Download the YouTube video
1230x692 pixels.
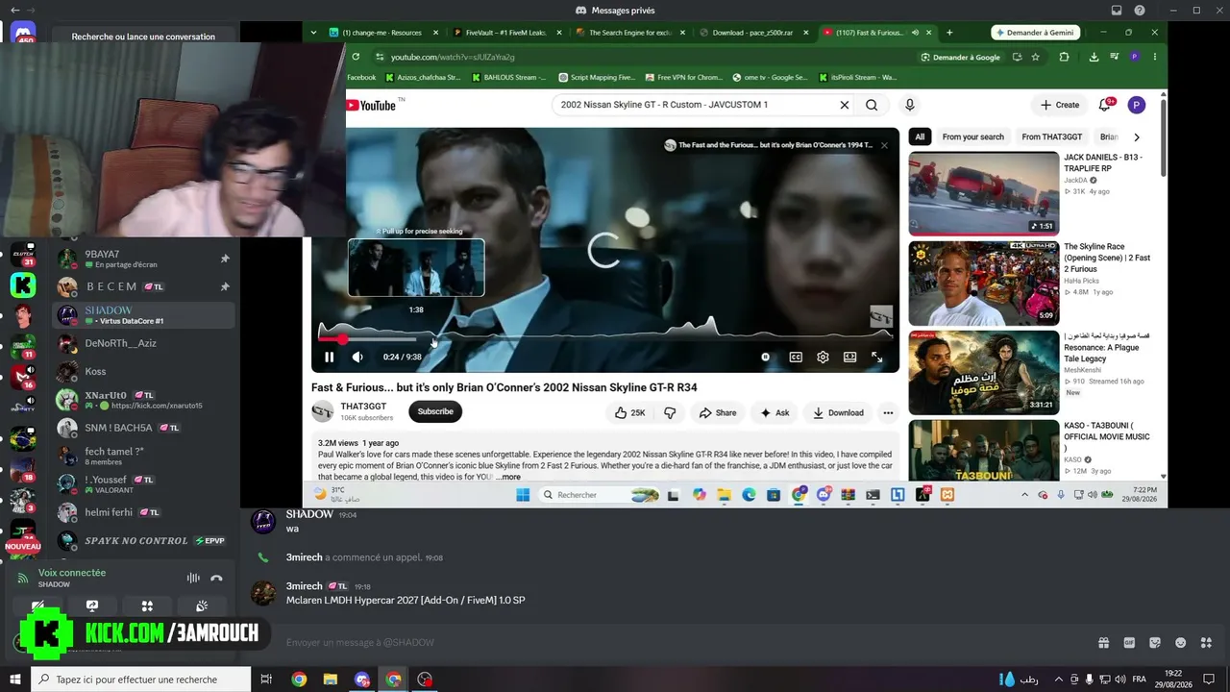838,412
